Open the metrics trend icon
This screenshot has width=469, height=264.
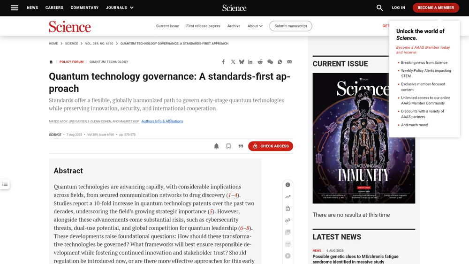[x=288, y=197]
